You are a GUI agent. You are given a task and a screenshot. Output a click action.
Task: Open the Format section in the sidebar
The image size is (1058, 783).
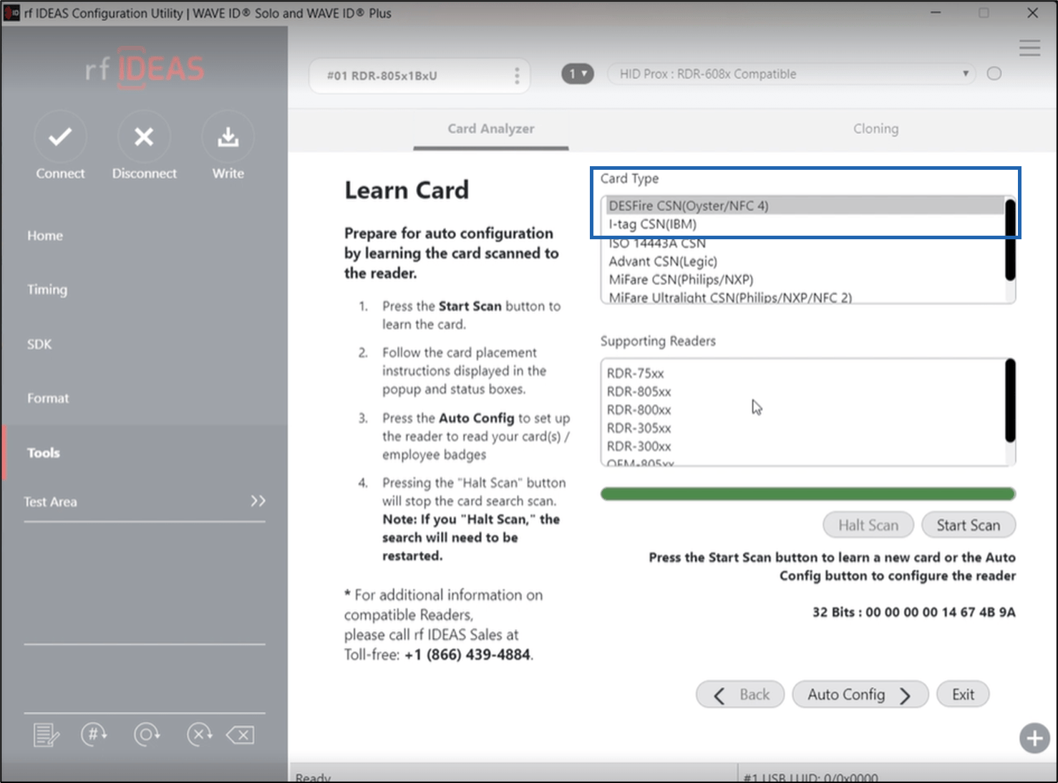(x=48, y=398)
